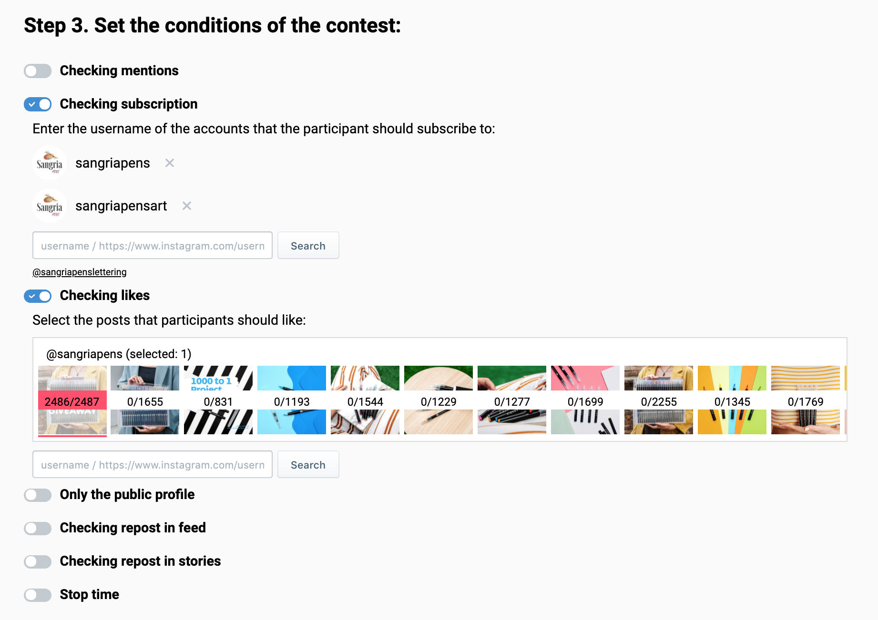Enable the Stop time option
The width and height of the screenshot is (878, 620).
(38, 595)
